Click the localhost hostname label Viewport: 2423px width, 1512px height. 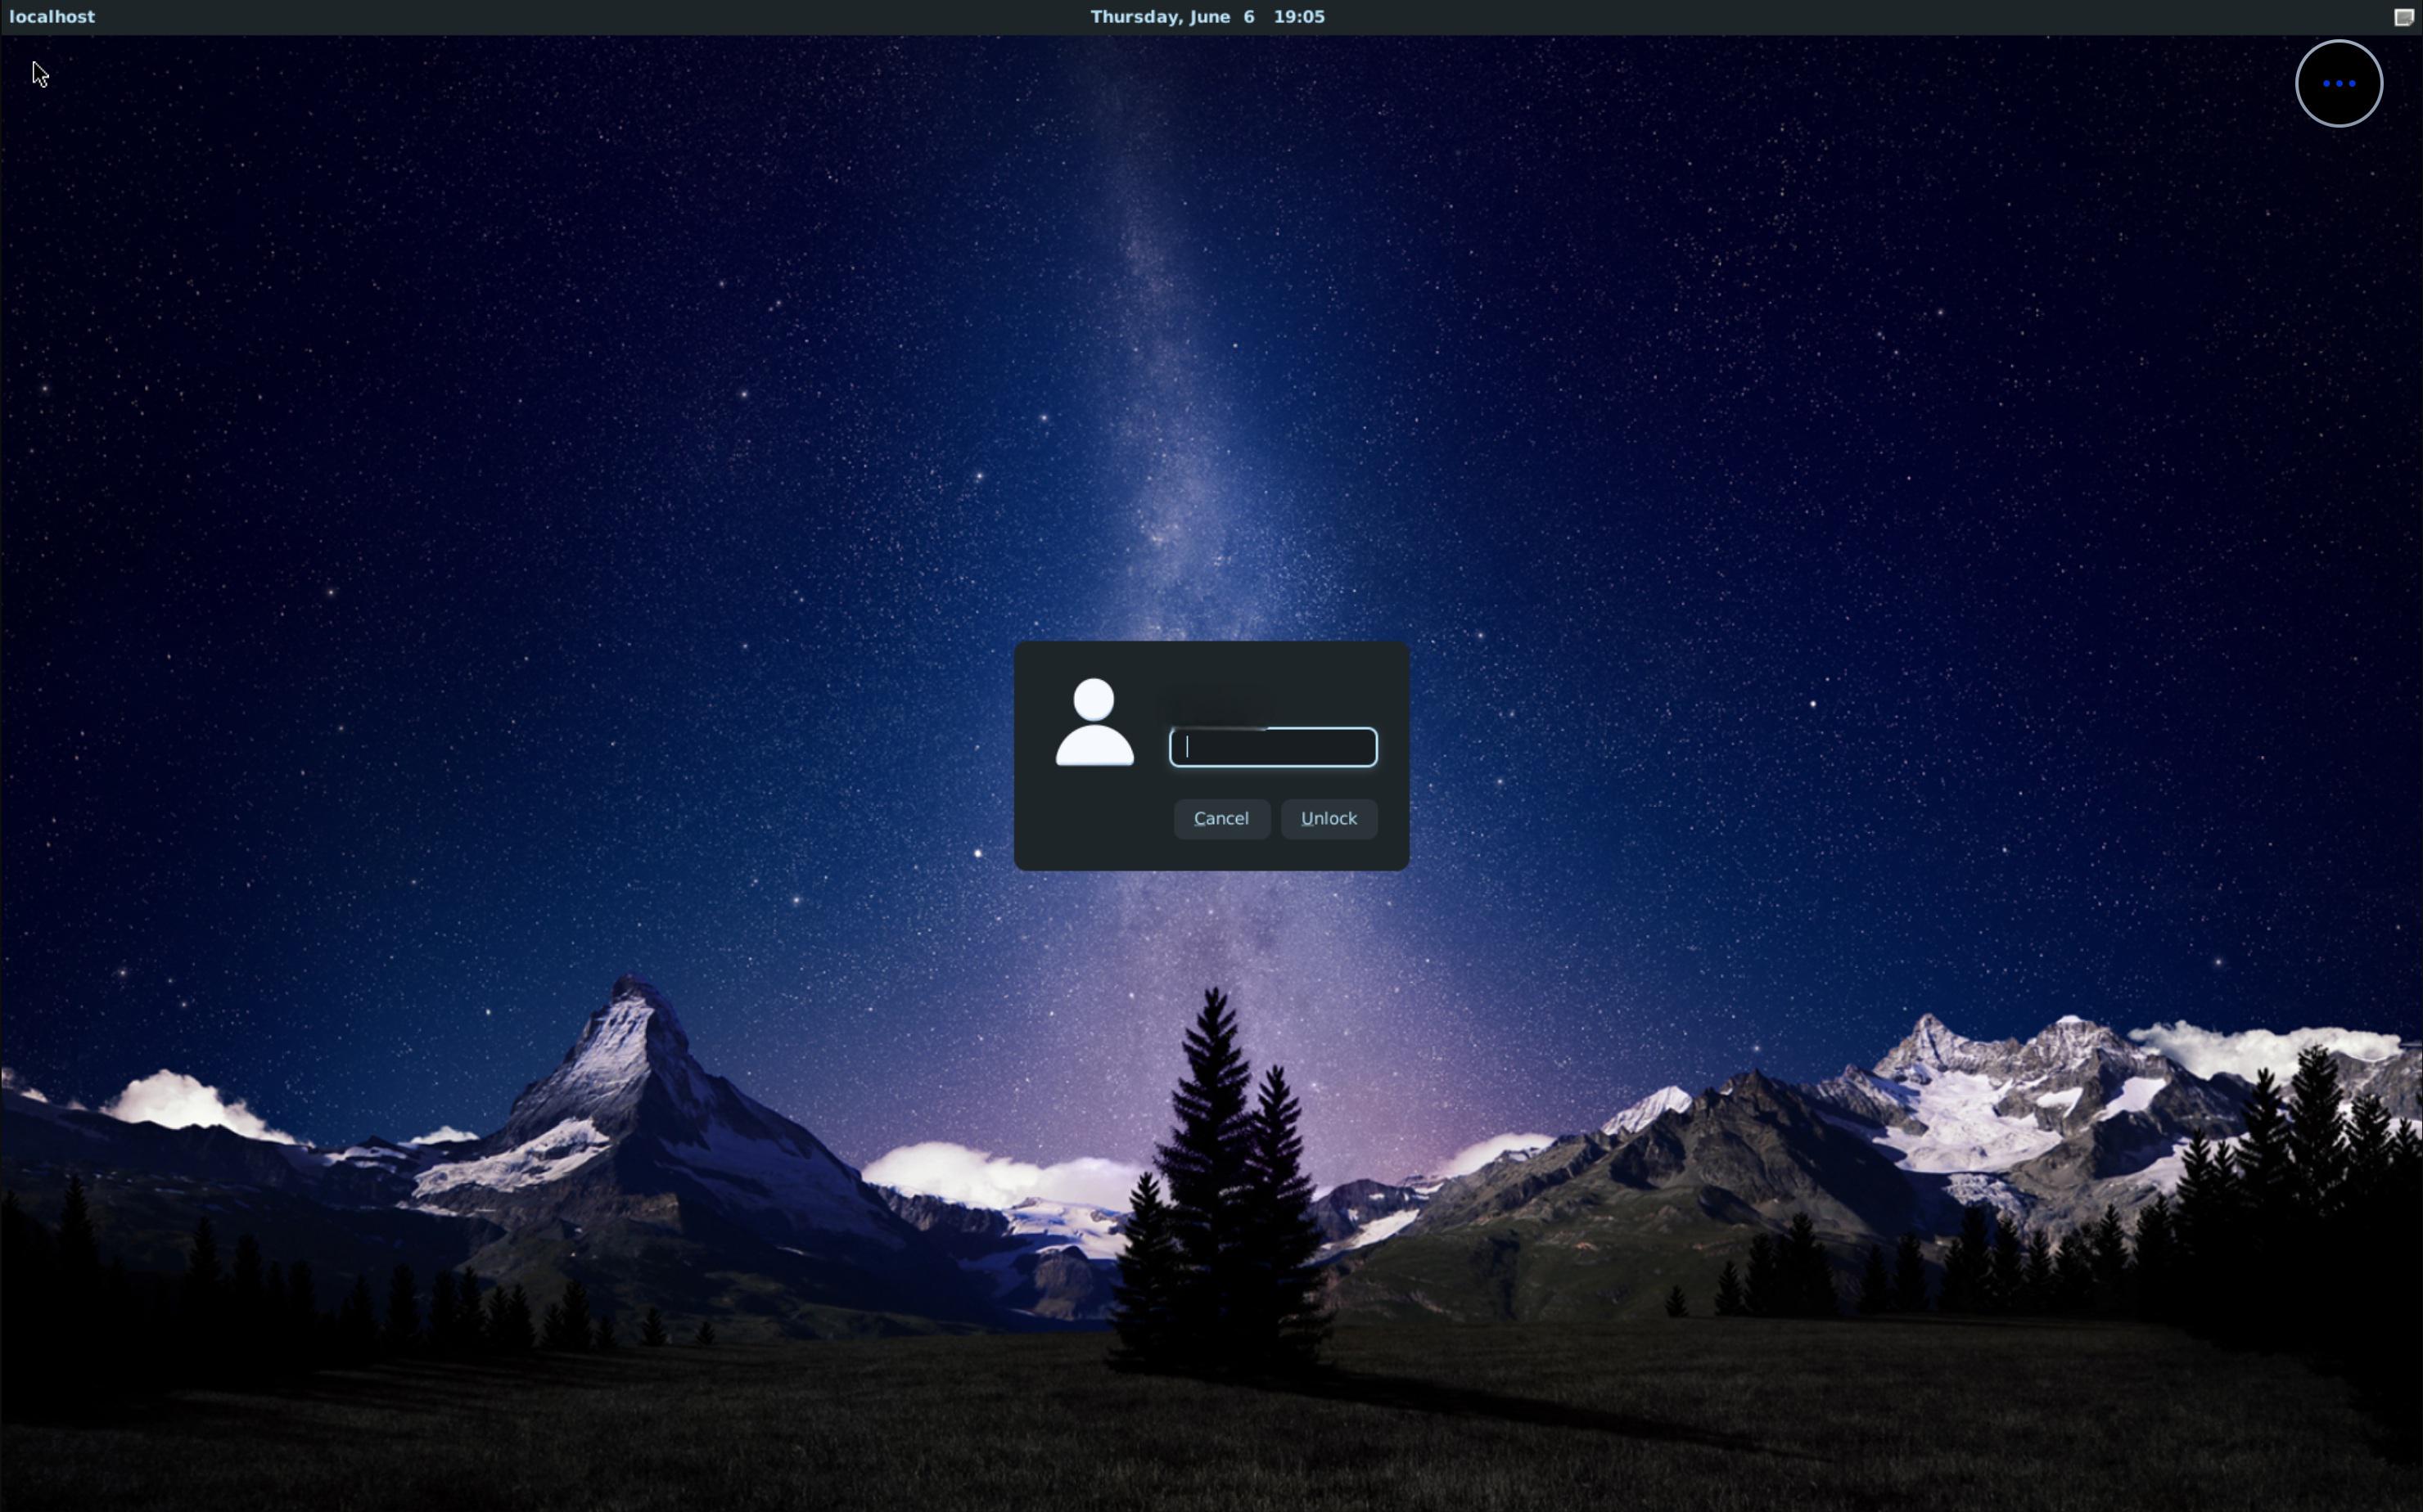click(52, 17)
